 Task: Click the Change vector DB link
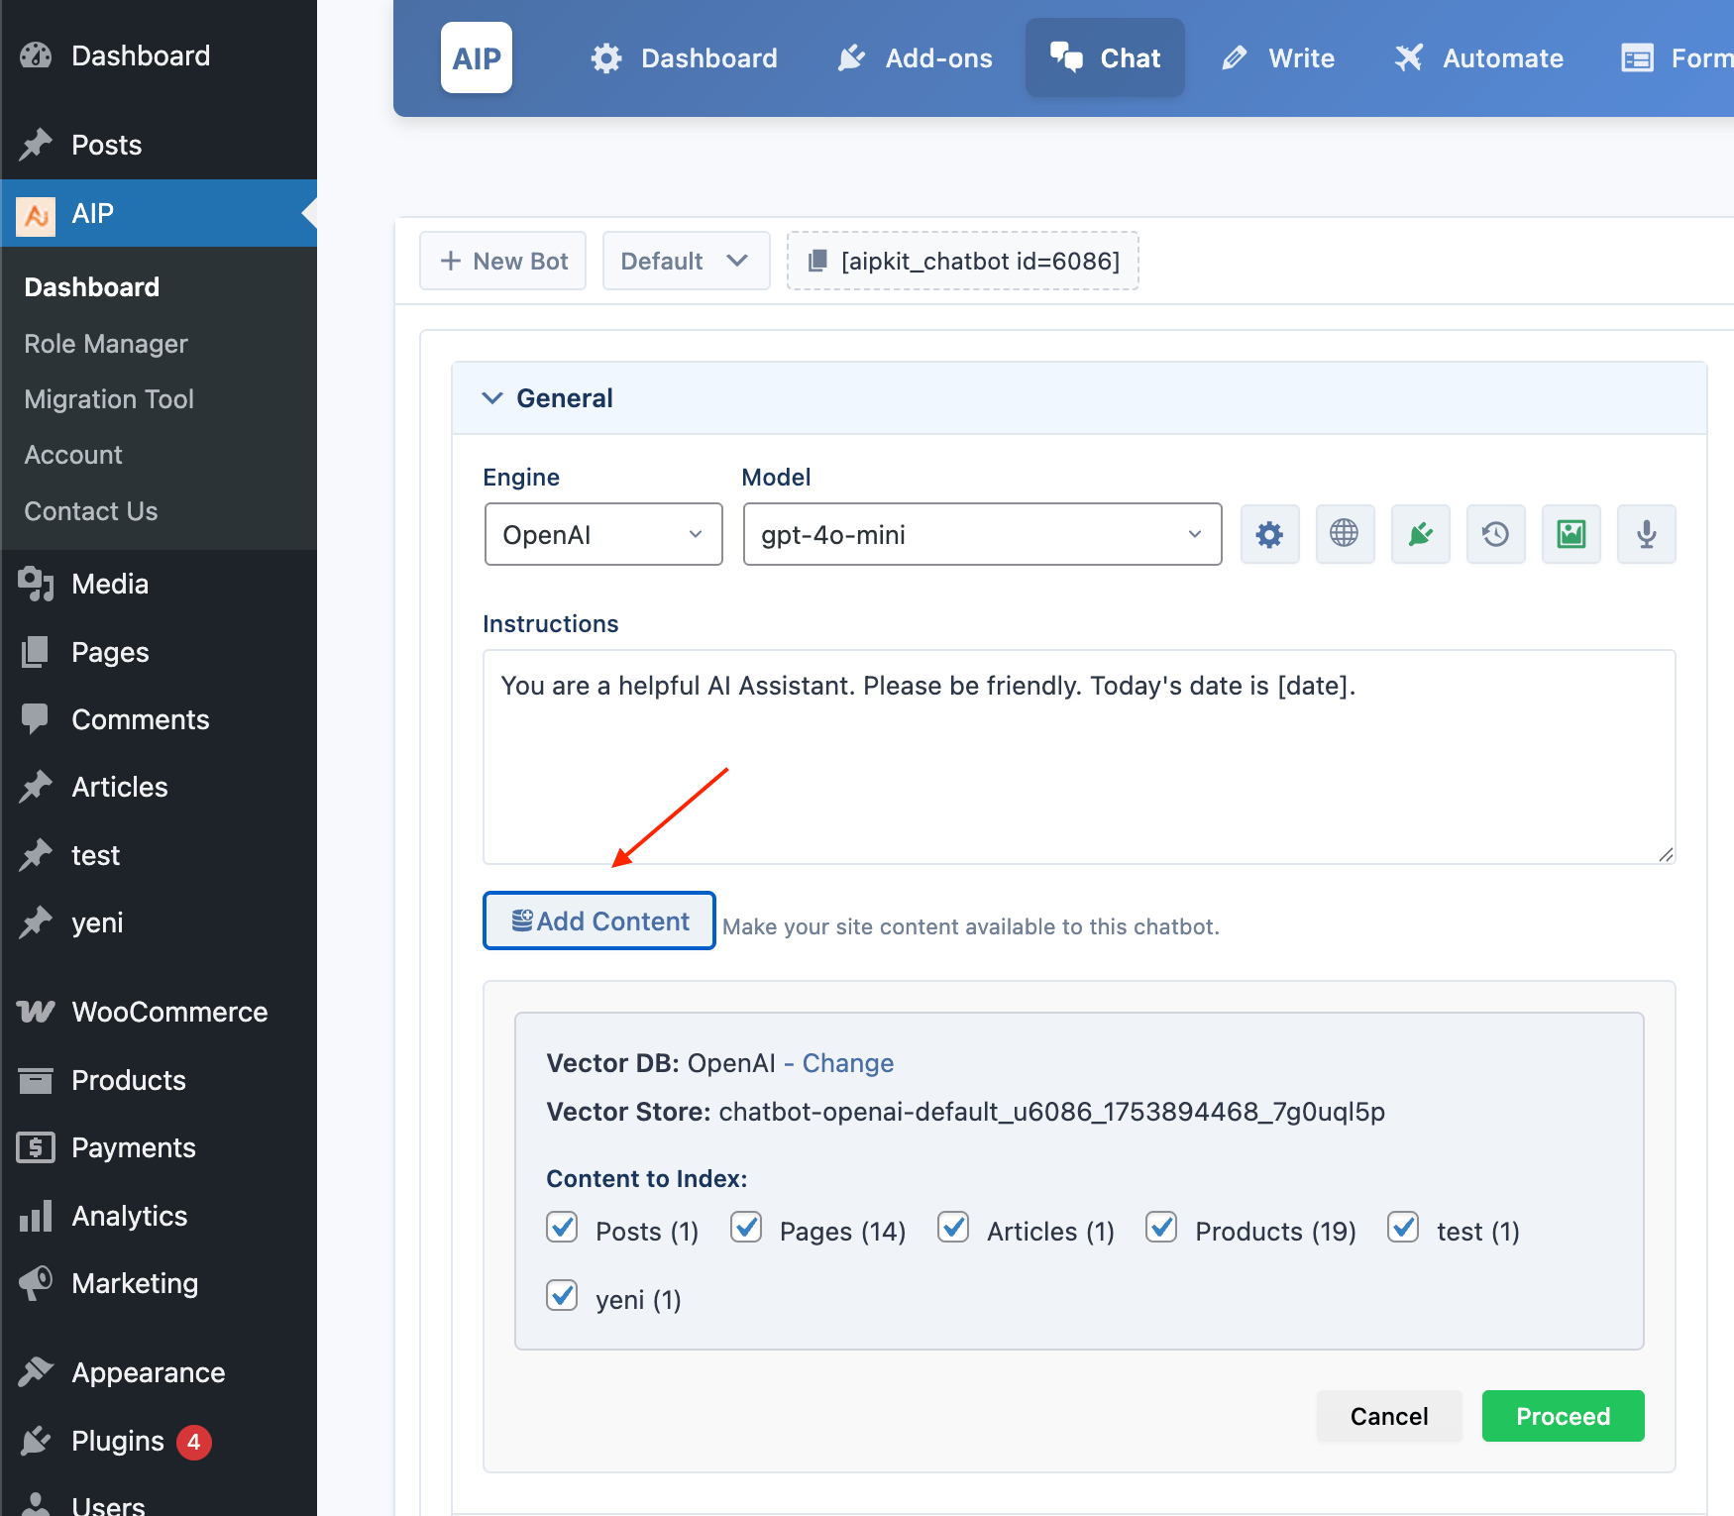coord(848,1063)
